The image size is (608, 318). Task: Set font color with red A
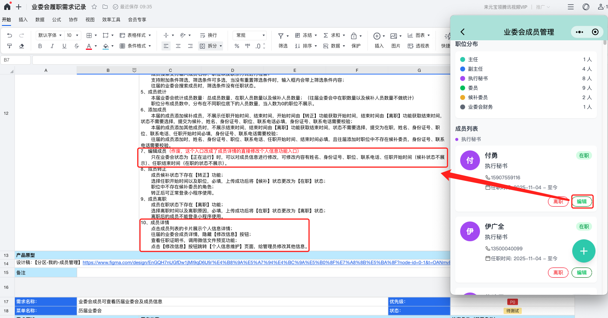click(x=89, y=46)
